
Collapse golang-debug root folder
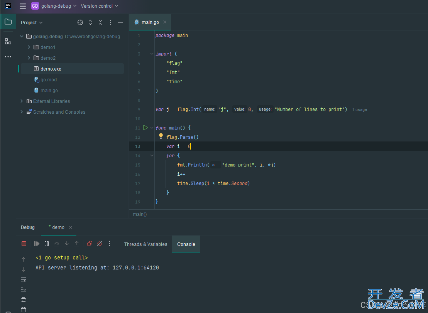[x=22, y=36]
